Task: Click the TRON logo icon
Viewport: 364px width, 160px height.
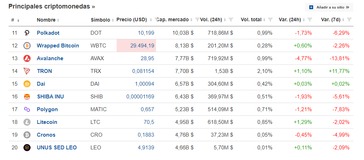Action: tap(27, 71)
